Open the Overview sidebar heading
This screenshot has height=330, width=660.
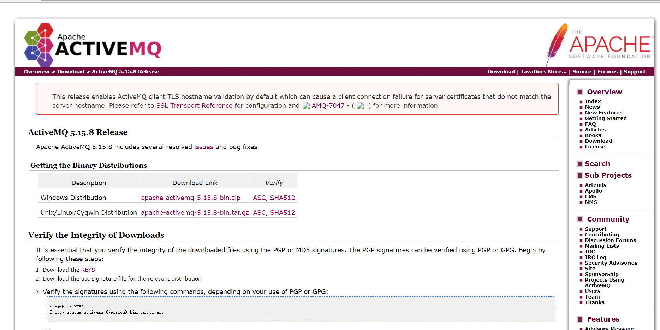[x=604, y=92]
